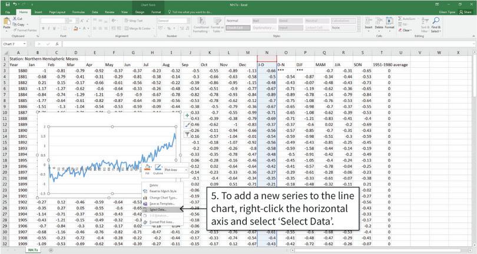477x254 pixels.
Task: Activate Format Painter
Action: pyautogui.click(x=25, y=30)
